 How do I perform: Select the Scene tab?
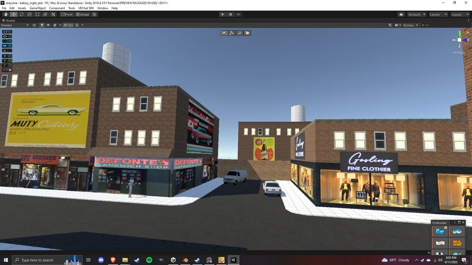pos(8,20)
